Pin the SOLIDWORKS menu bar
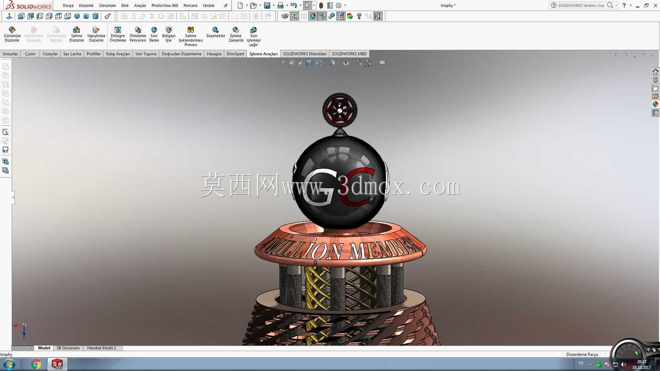 tap(225, 5)
